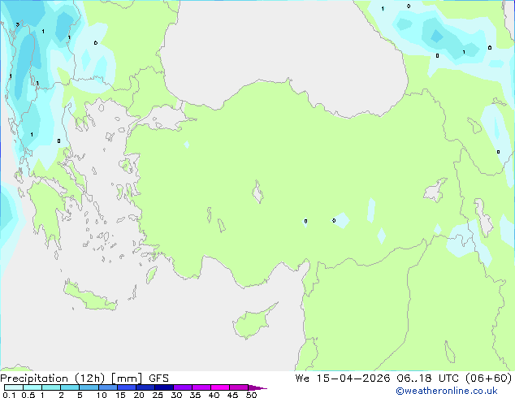Click the '10' legend scale number
This screenshot has height=398, width=515.
pos(102,395)
